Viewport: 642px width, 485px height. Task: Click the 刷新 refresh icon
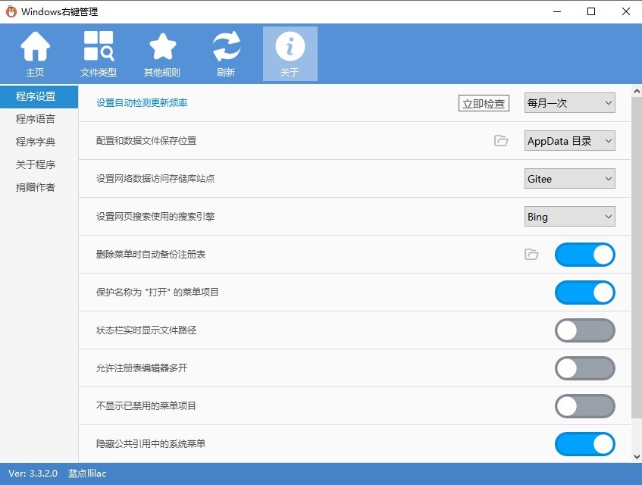tap(226, 53)
